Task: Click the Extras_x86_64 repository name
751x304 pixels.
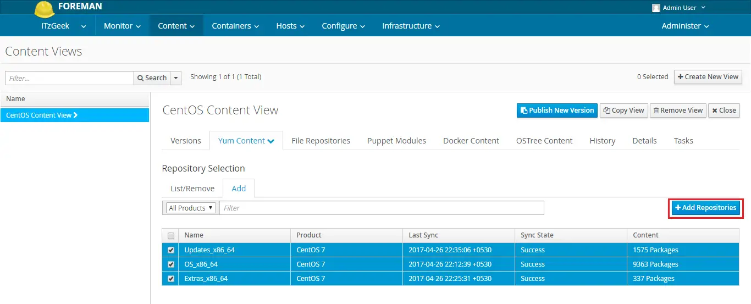Action: 206,279
